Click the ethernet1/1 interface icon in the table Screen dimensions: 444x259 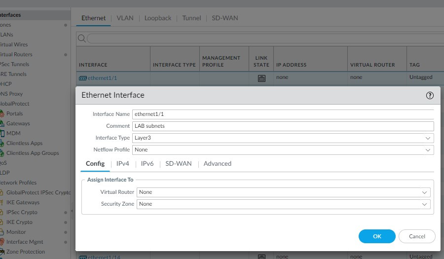click(83, 78)
